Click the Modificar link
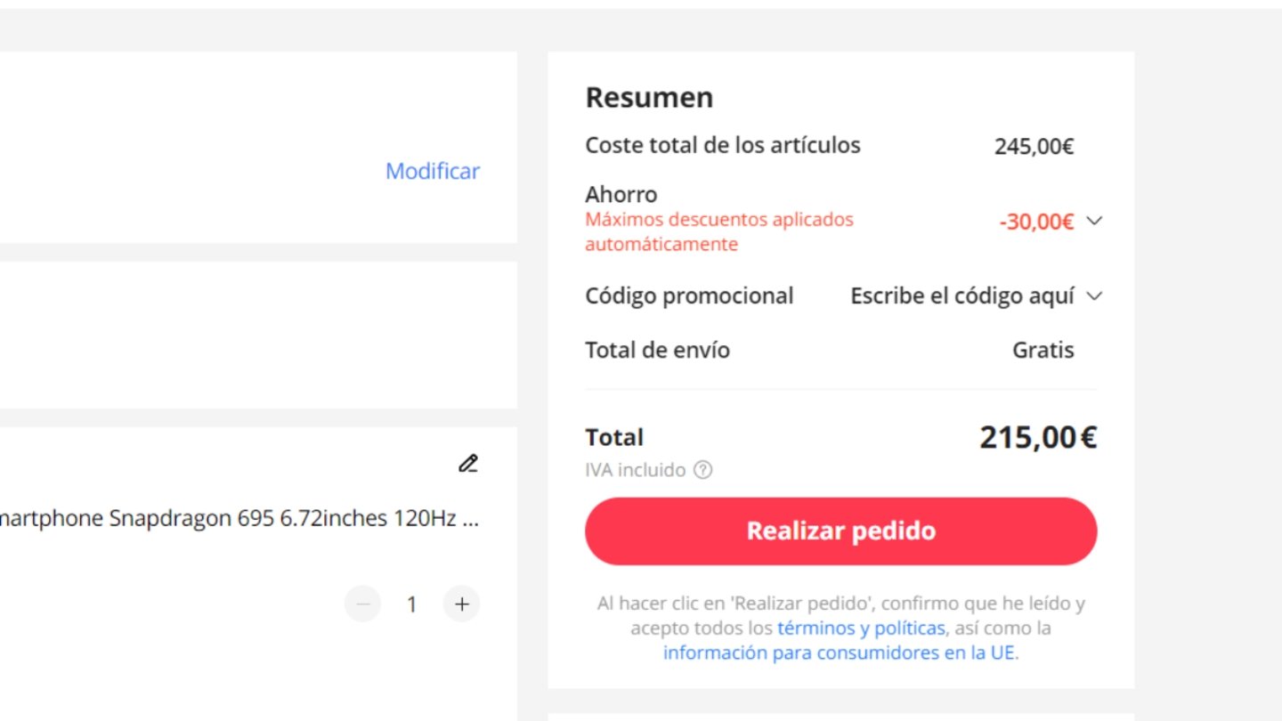Screen dimensions: 1282x721 pyautogui.click(x=433, y=171)
